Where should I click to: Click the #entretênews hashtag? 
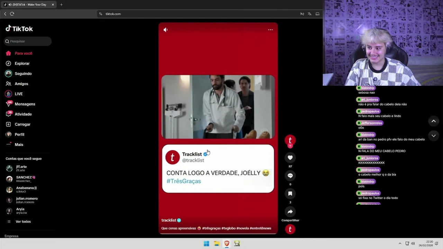click(x=260, y=228)
